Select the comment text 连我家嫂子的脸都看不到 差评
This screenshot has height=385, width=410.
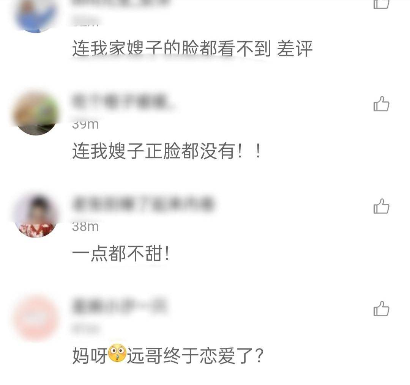click(x=192, y=49)
